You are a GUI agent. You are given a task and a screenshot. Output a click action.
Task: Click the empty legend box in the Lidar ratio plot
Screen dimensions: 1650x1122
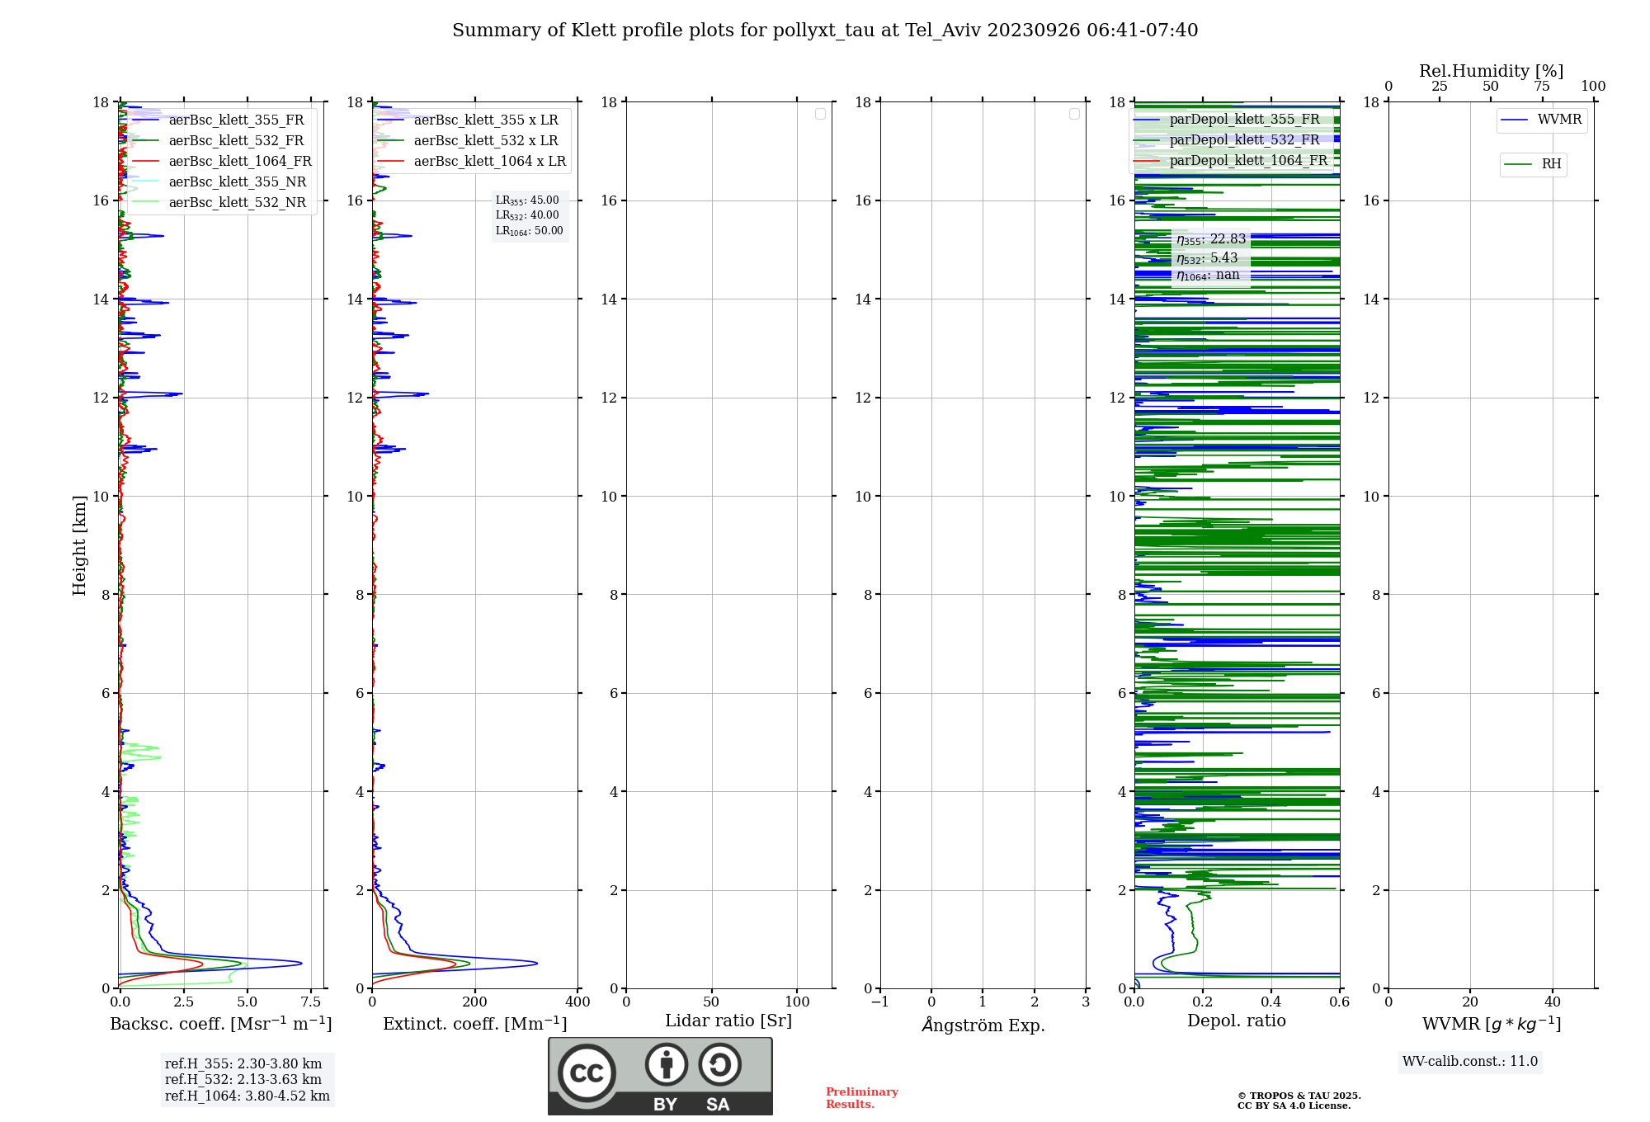pyautogui.click(x=820, y=114)
